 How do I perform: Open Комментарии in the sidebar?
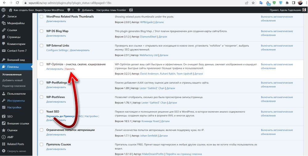coord(16,44)
